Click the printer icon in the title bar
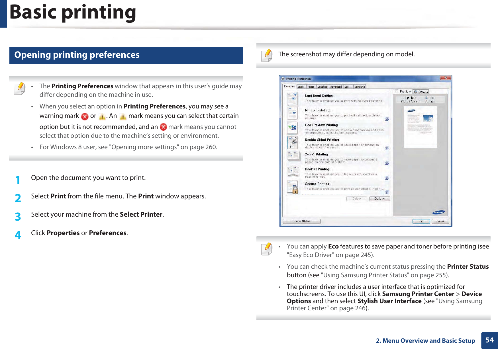 pyautogui.click(x=283, y=78)
